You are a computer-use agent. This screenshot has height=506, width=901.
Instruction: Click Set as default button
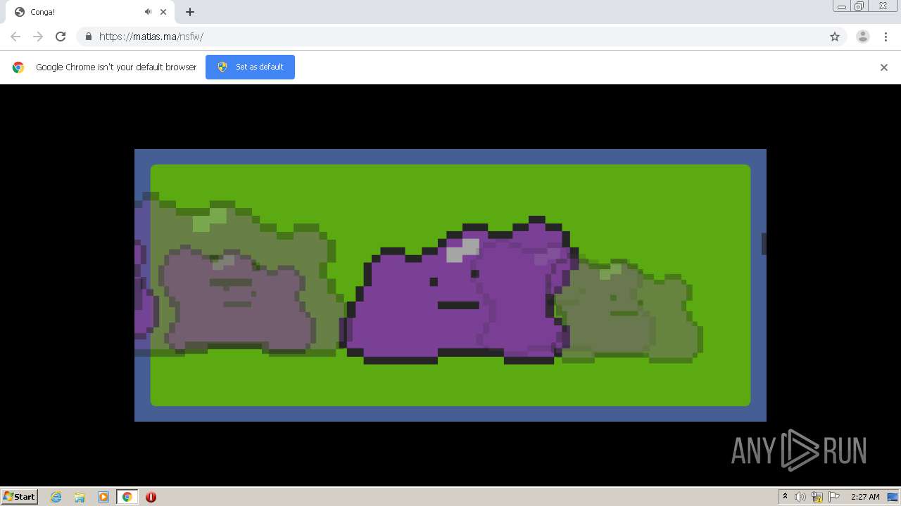[250, 67]
